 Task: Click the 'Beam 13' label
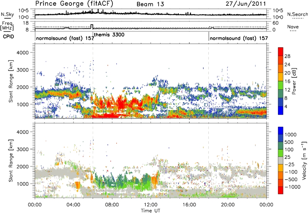coord(150,4)
